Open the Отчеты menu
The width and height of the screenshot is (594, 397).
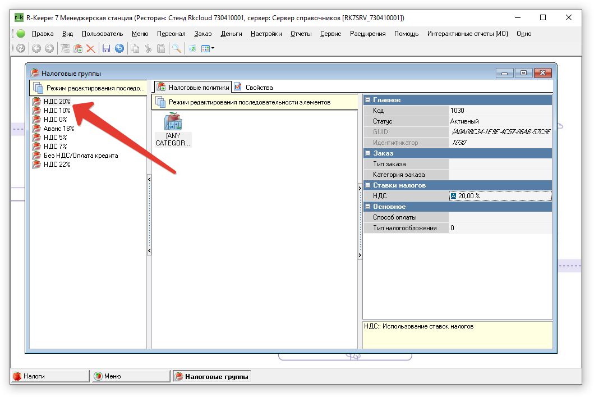(301, 34)
